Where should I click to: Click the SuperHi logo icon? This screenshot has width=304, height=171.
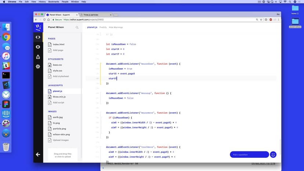click(38, 27)
